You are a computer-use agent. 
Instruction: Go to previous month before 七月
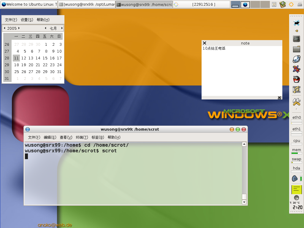pyautogui.click(x=45, y=28)
